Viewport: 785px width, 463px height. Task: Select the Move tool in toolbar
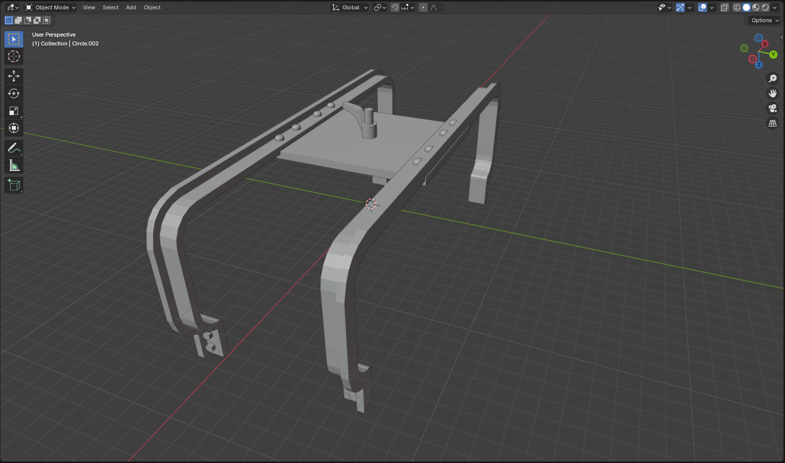tap(14, 76)
